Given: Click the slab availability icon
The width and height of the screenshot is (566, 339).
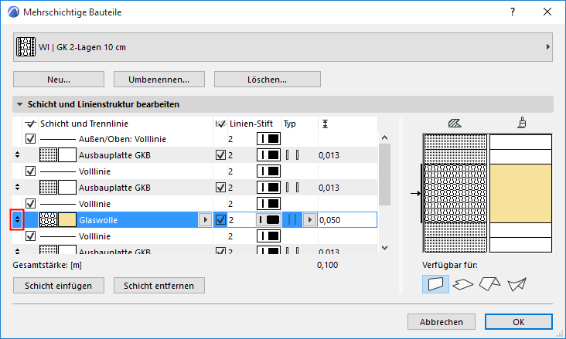Looking at the screenshot, I should [x=462, y=284].
